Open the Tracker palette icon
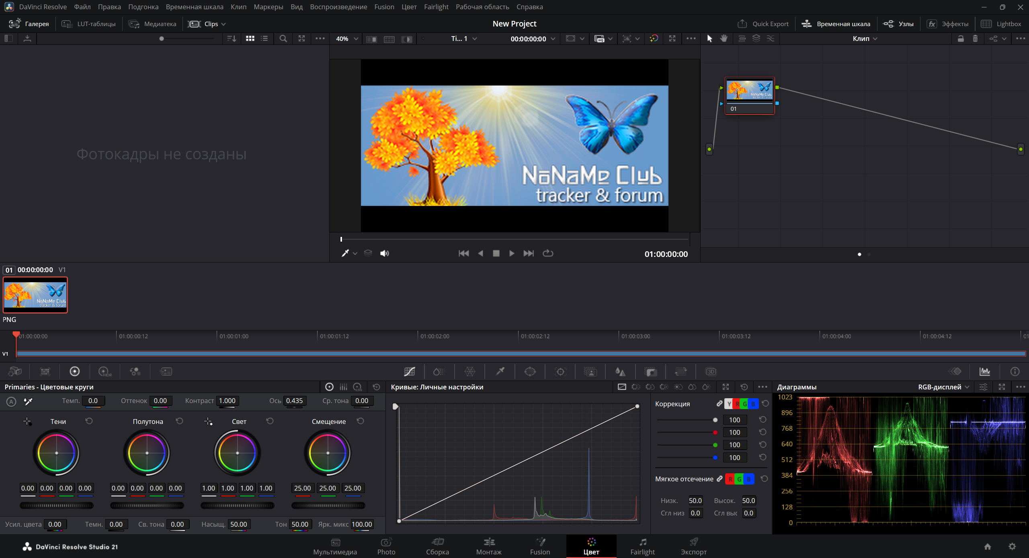 point(560,371)
